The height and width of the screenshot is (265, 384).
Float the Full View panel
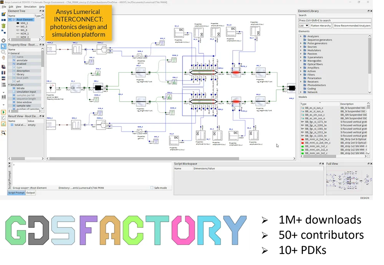tap(368, 164)
